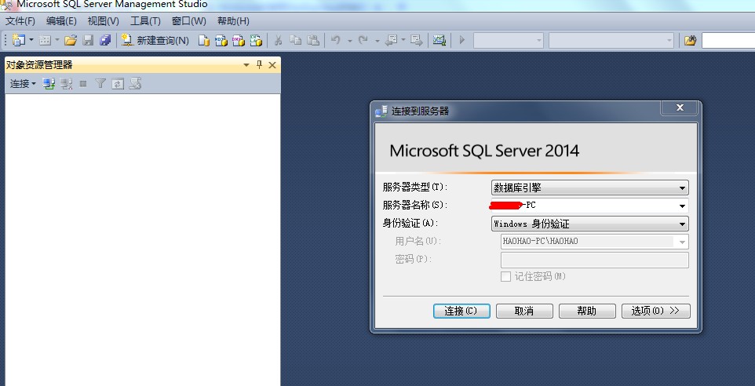Close the 对象资源管理器 panel
Viewport: 755px width, 386px height.
[272, 65]
